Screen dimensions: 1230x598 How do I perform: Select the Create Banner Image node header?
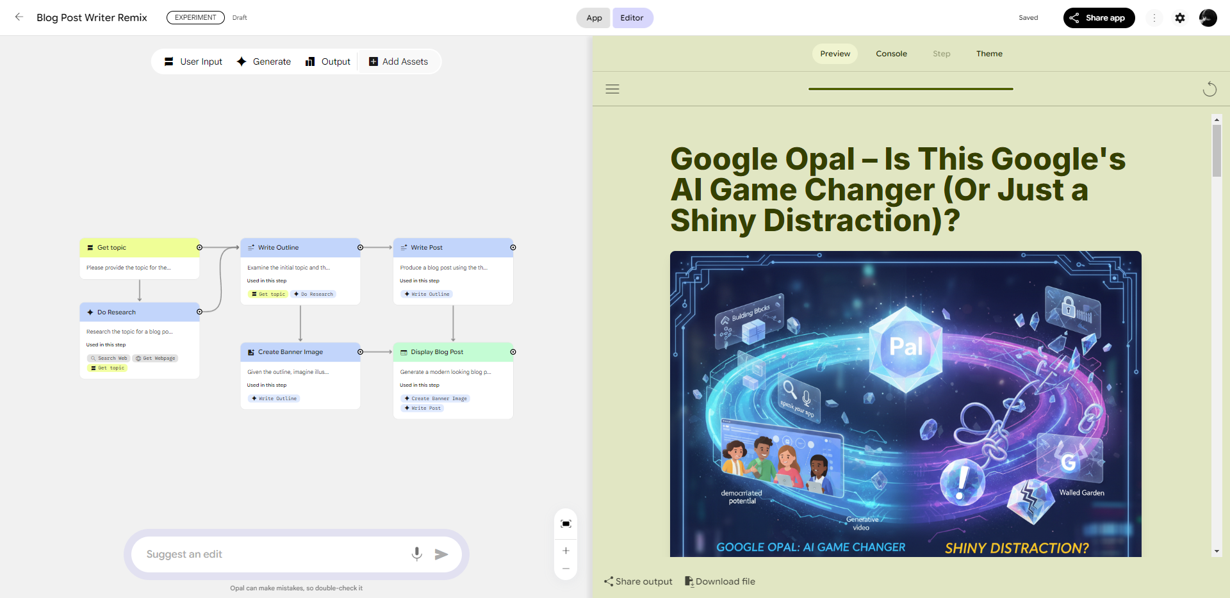click(300, 352)
